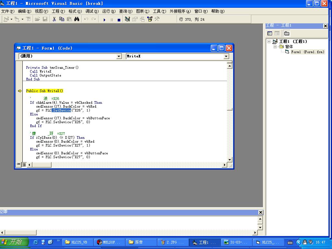Open the 工具(T) menu

[x=159, y=11]
